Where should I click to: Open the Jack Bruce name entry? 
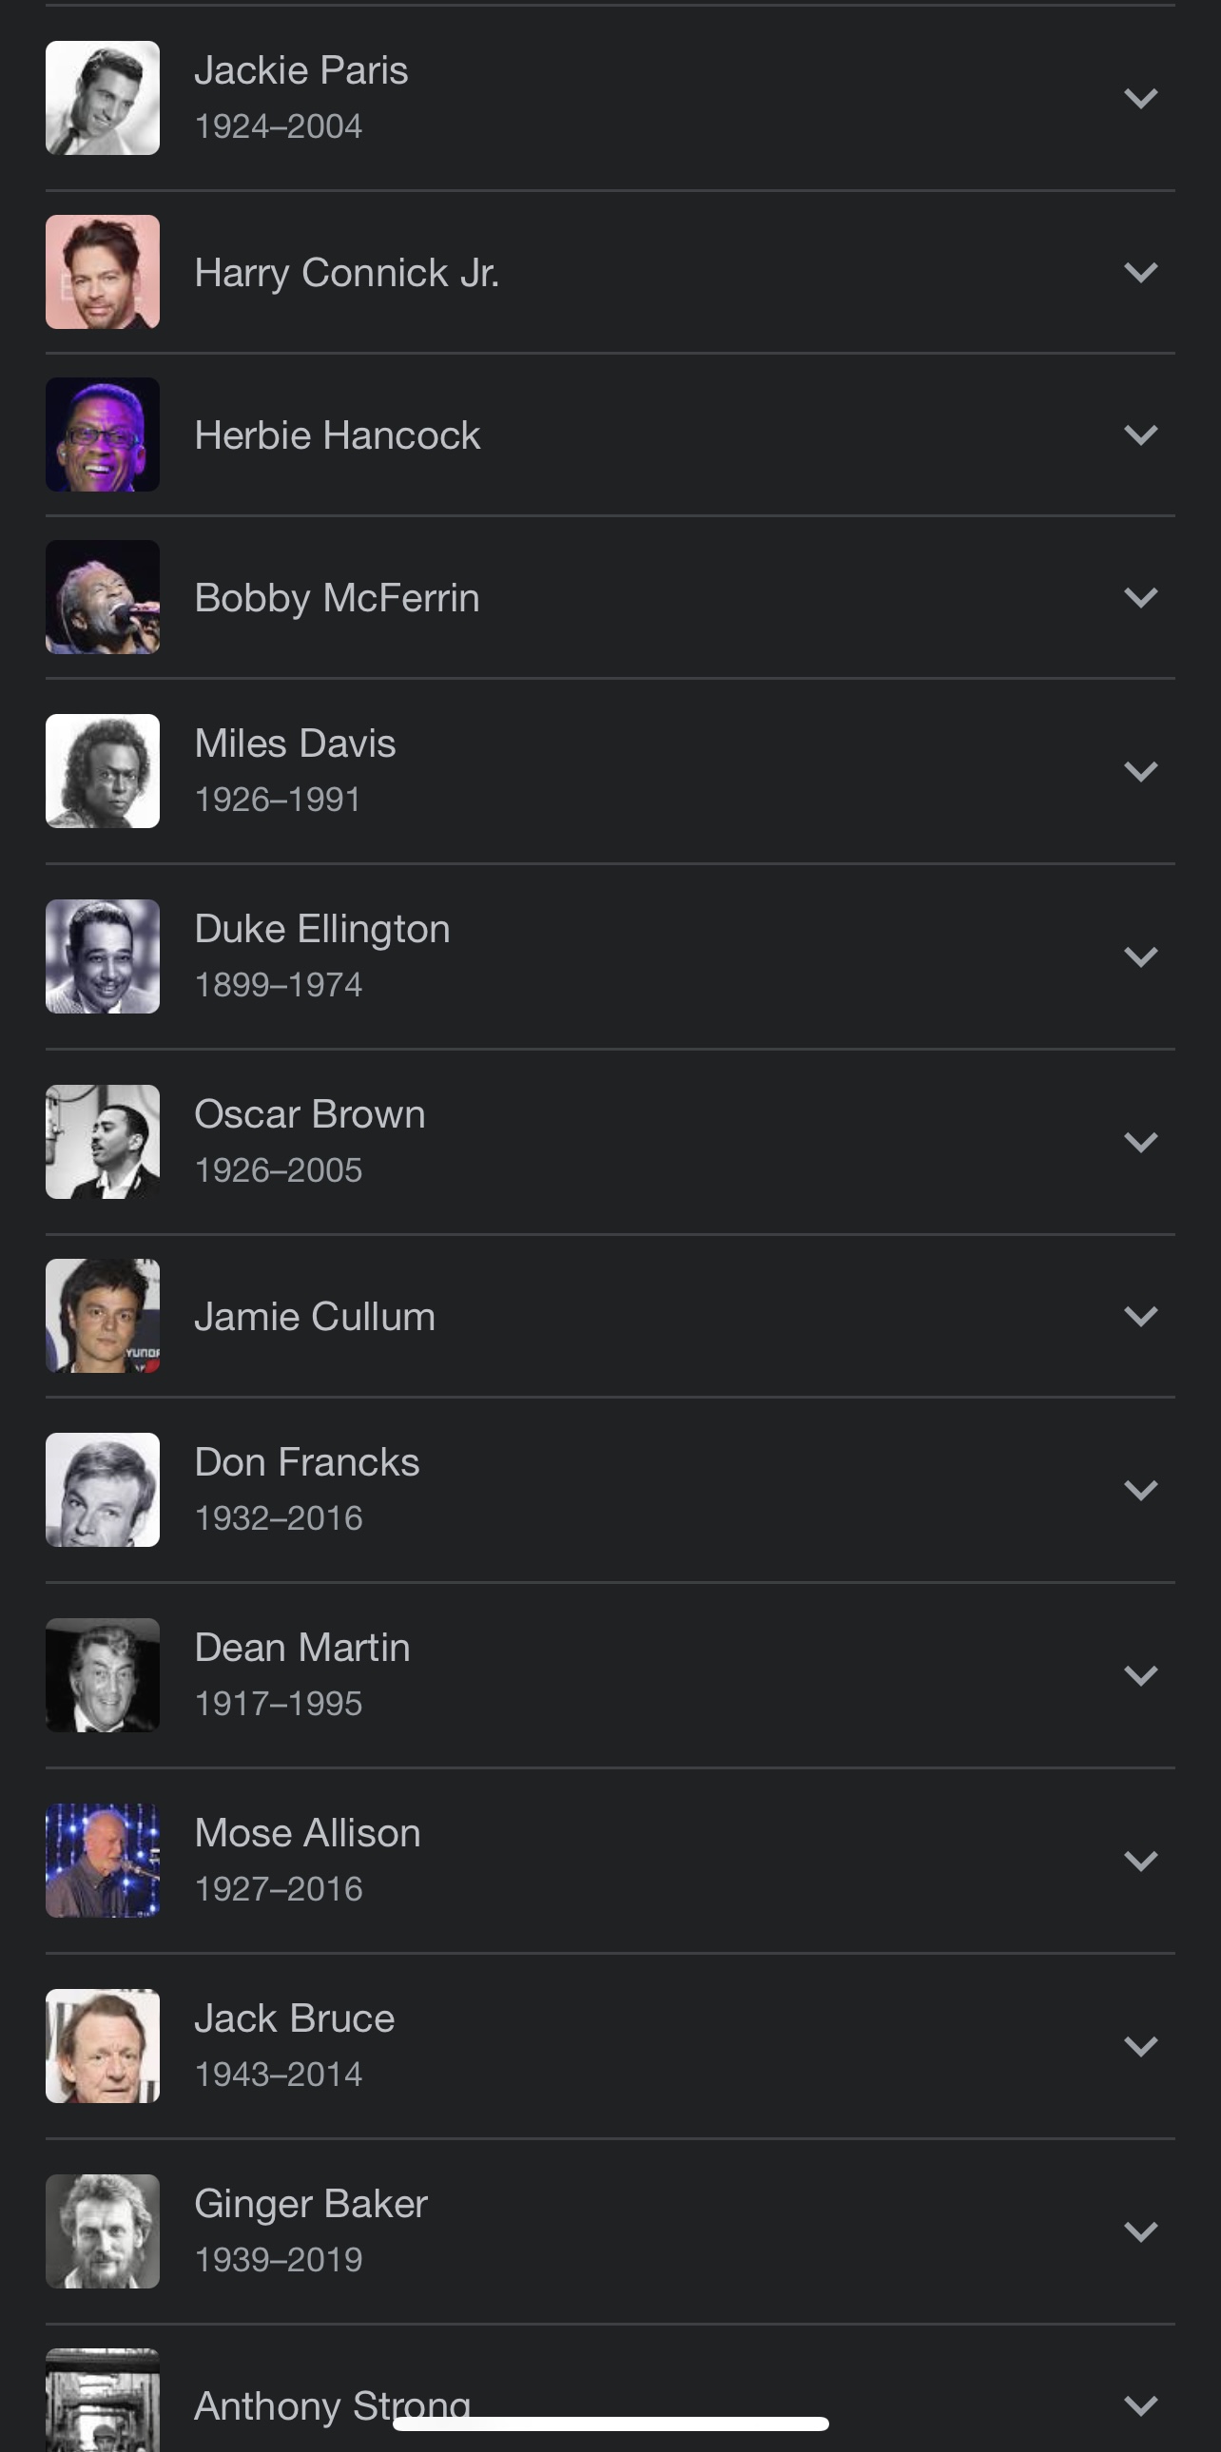click(x=294, y=2018)
